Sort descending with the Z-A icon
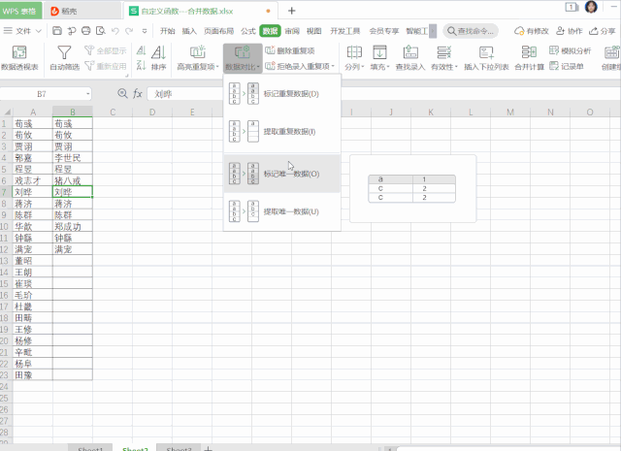Image resolution: width=621 pixels, height=451 pixels. tap(141, 65)
